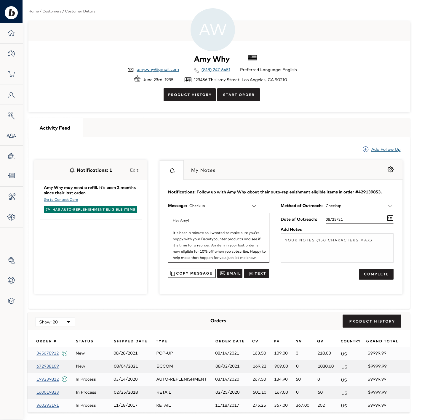The width and height of the screenshot is (422, 420).
Task: Click the COMPLETE button
Action: point(376,274)
